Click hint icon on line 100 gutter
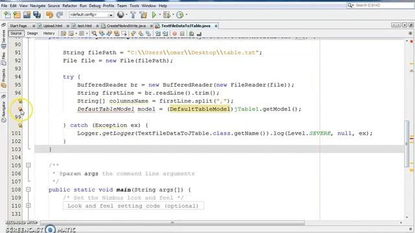The width and height of the screenshot is (415, 233). click(x=20, y=125)
